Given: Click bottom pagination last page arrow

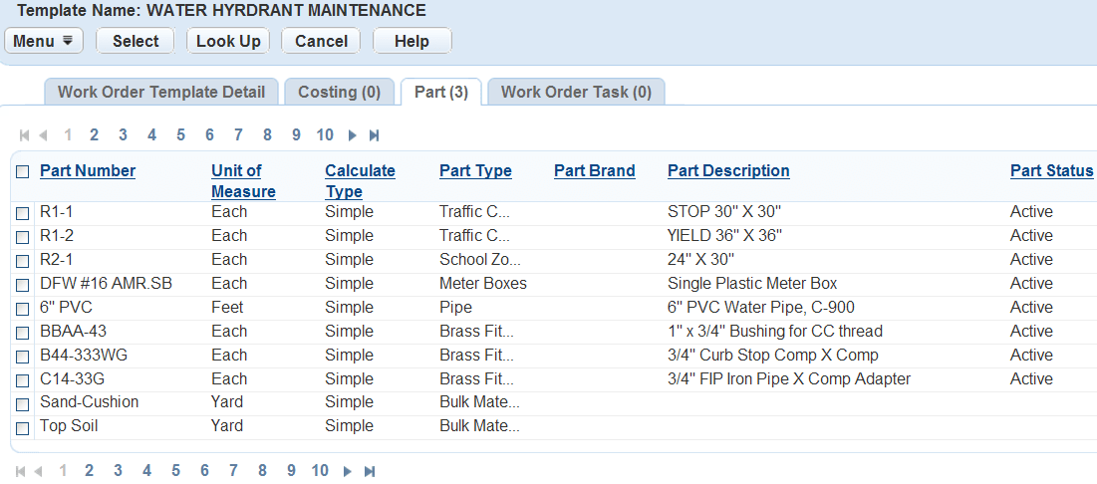Looking at the screenshot, I should point(371,471).
